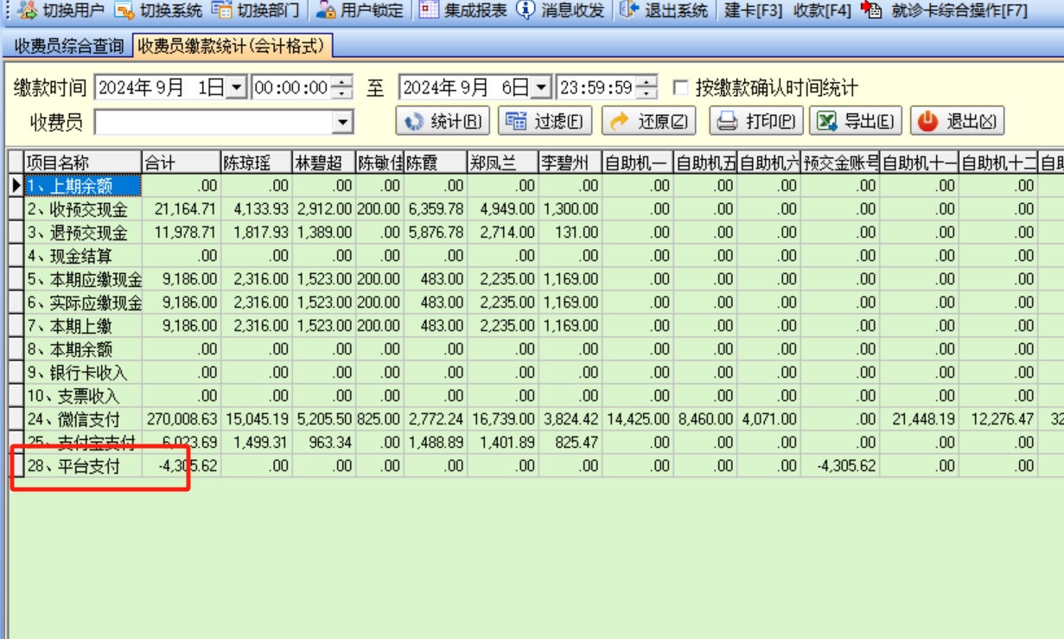Click the 退出系统 exit system icon

click(x=630, y=10)
